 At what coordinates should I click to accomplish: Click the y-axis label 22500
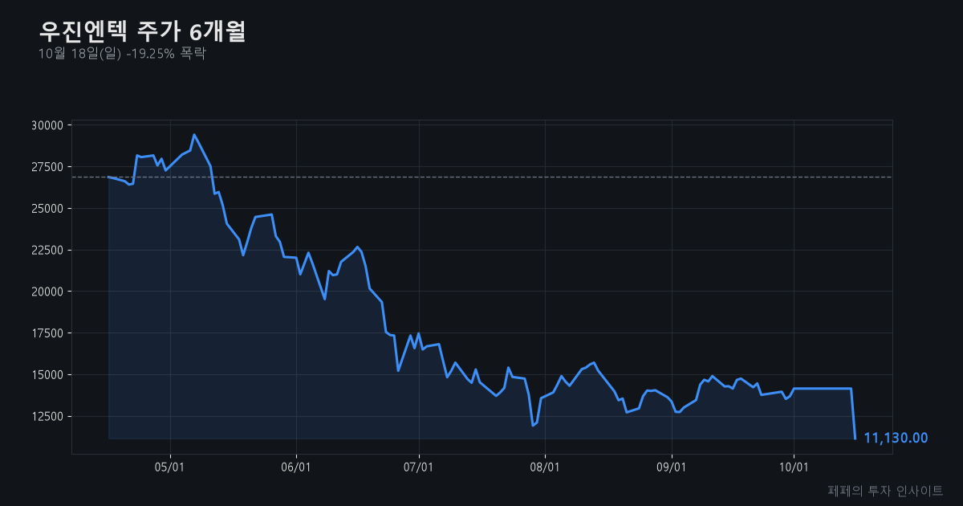pos(47,250)
